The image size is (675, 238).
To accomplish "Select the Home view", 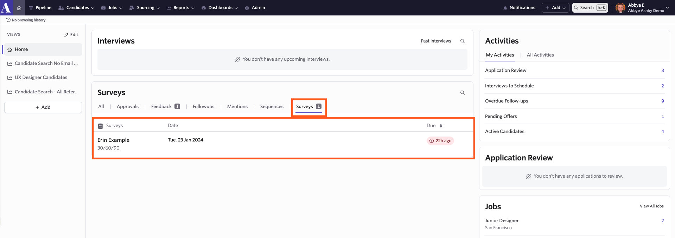I will [43, 49].
